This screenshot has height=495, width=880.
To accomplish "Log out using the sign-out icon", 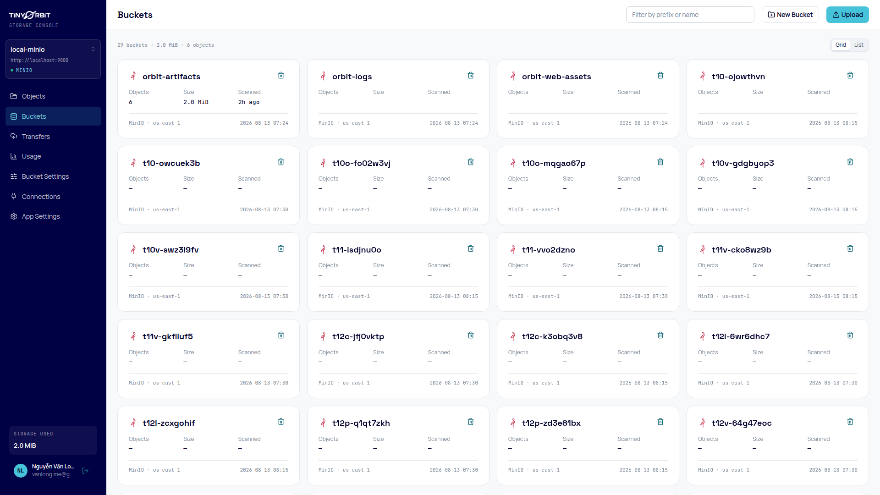I will pyautogui.click(x=85, y=471).
